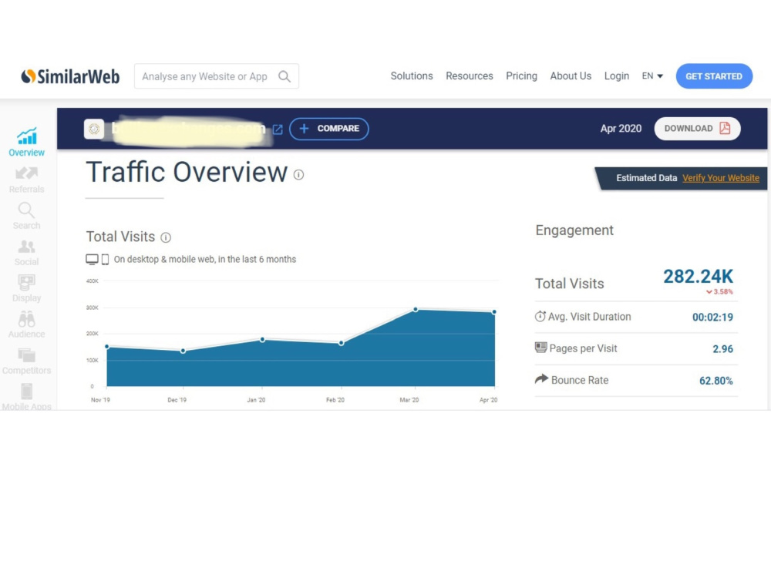Click the Engagement heading
The height and width of the screenshot is (578, 771).
pos(574,230)
